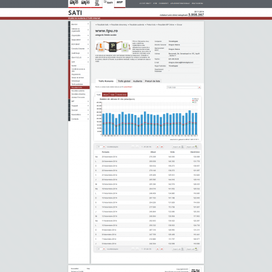Click the www.tpu.ro site title
The height and width of the screenshot is (272, 272).
point(107,31)
